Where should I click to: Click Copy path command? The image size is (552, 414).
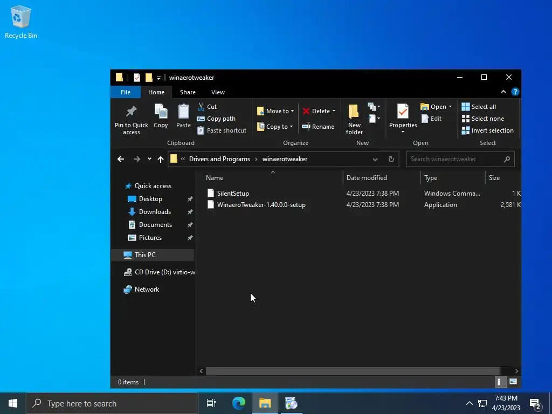tap(216, 119)
